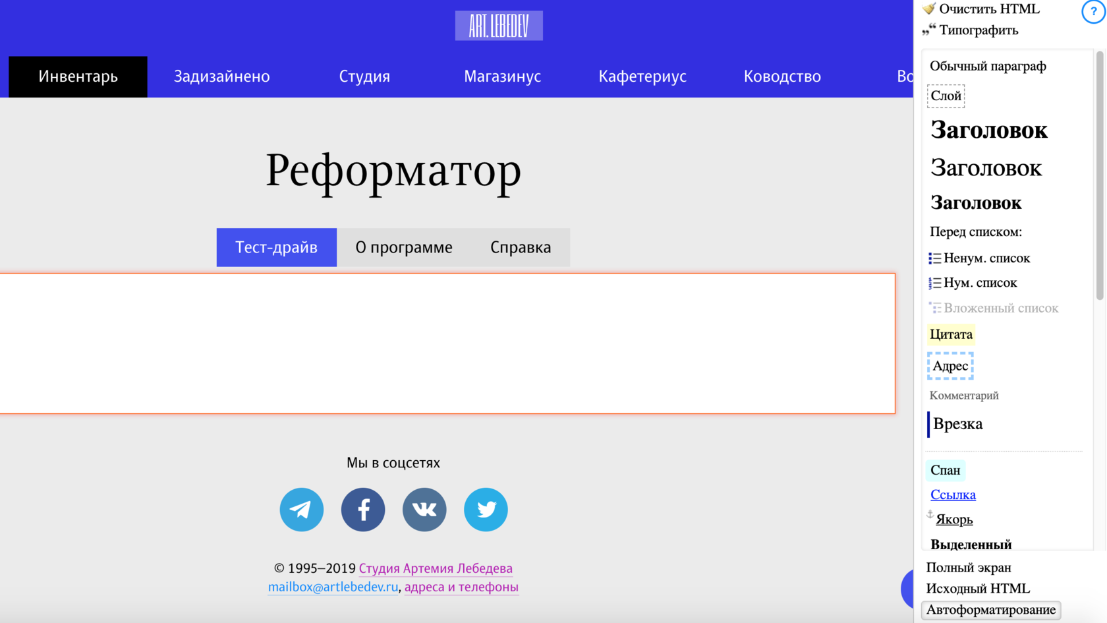Apply the smaller bold Заголовок style
The width and height of the screenshot is (1107, 623).
[976, 203]
